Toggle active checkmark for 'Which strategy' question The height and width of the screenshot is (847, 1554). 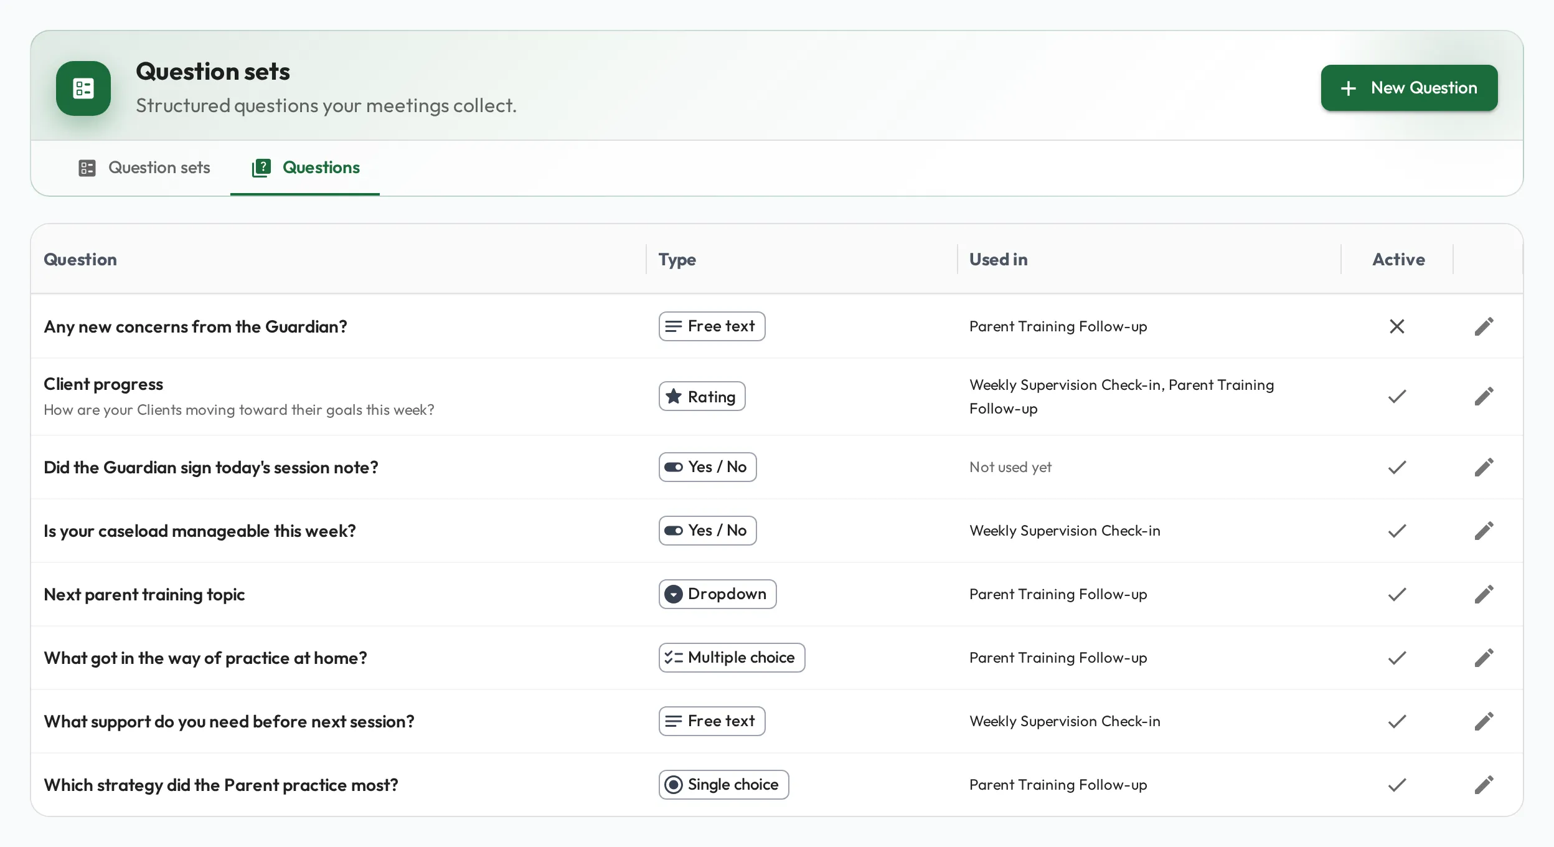(1396, 785)
